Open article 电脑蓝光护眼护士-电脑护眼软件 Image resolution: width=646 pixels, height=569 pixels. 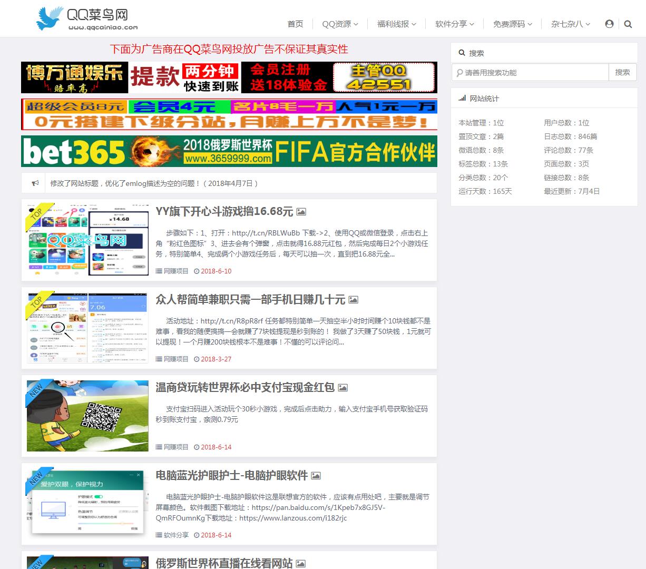231,476
